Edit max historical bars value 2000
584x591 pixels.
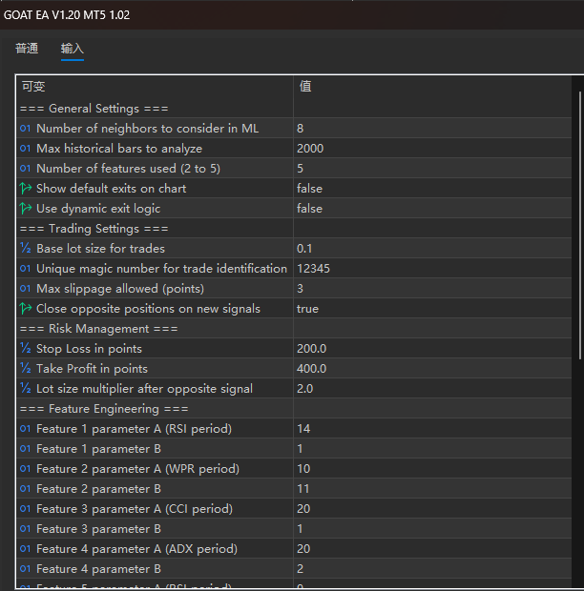click(432, 149)
